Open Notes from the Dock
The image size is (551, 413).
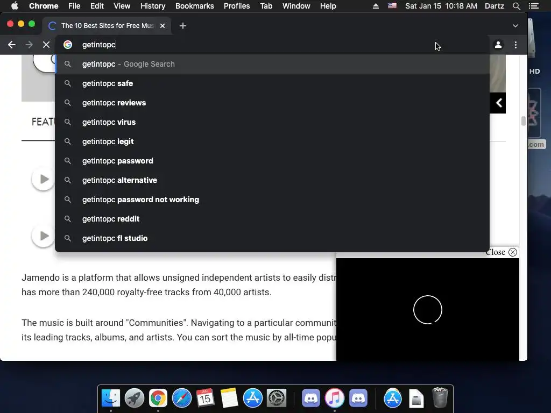click(229, 398)
